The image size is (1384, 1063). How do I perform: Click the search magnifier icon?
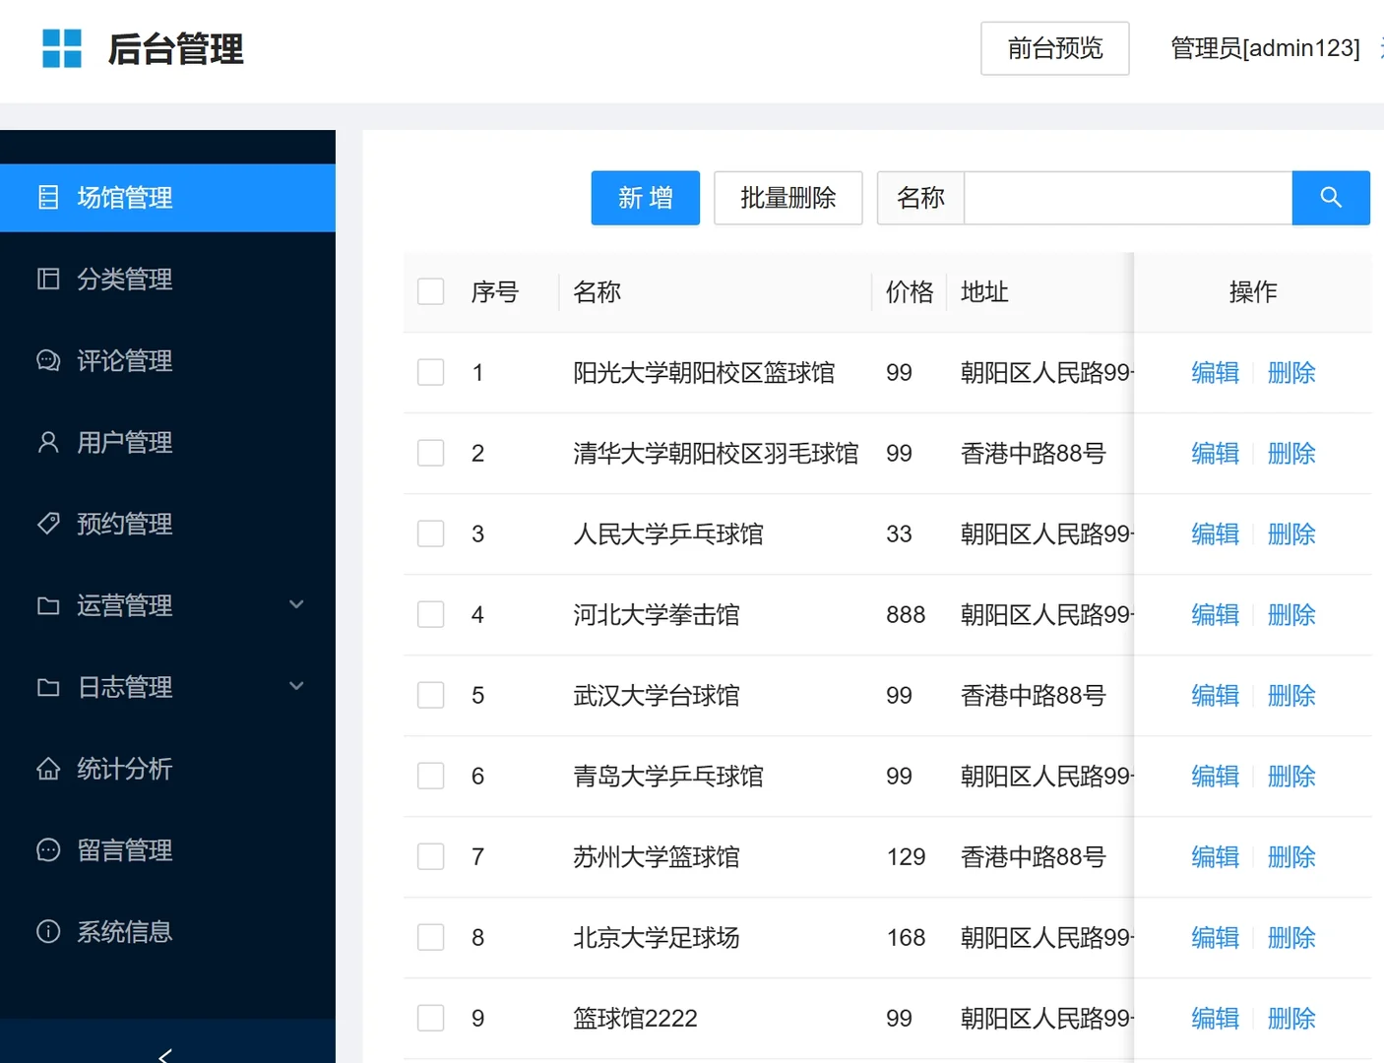tap(1331, 198)
